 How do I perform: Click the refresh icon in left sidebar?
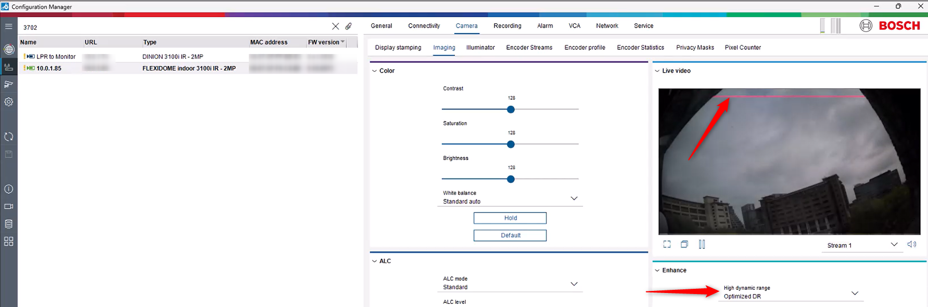9,137
